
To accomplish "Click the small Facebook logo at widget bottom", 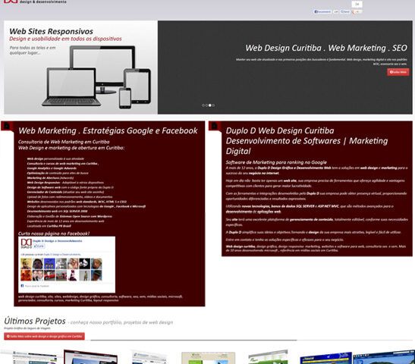I will (22, 286).
